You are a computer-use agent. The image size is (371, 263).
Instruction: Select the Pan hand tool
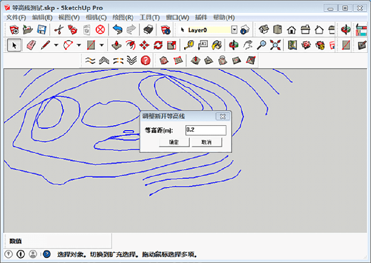coord(249,45)
